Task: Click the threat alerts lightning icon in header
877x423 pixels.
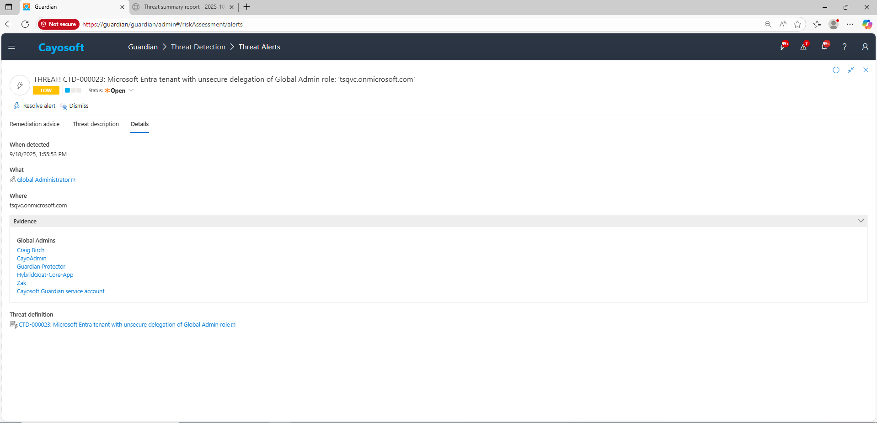Action: point(783,47)
